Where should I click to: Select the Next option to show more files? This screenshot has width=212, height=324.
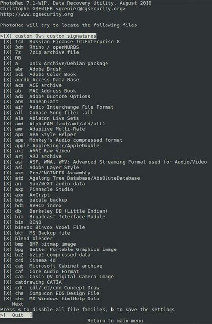coord(18,304)
